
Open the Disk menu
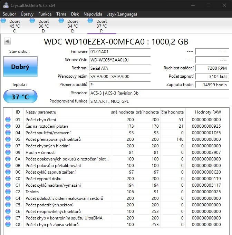tap(75, 14)
